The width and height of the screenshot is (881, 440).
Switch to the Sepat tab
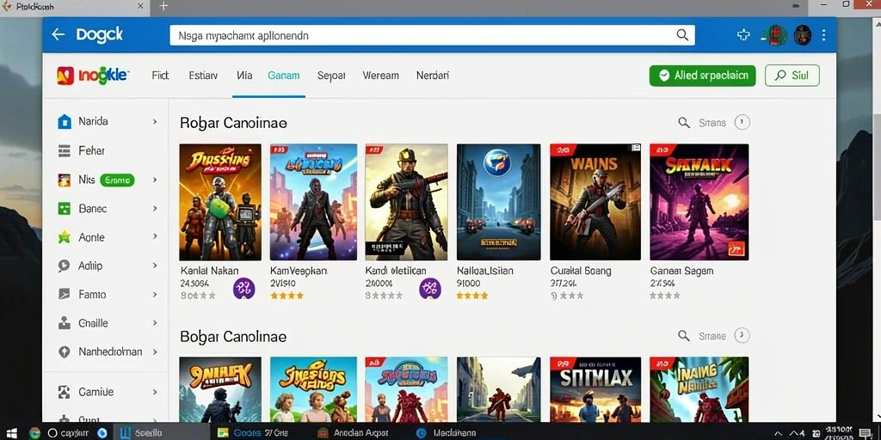(331, 76)
